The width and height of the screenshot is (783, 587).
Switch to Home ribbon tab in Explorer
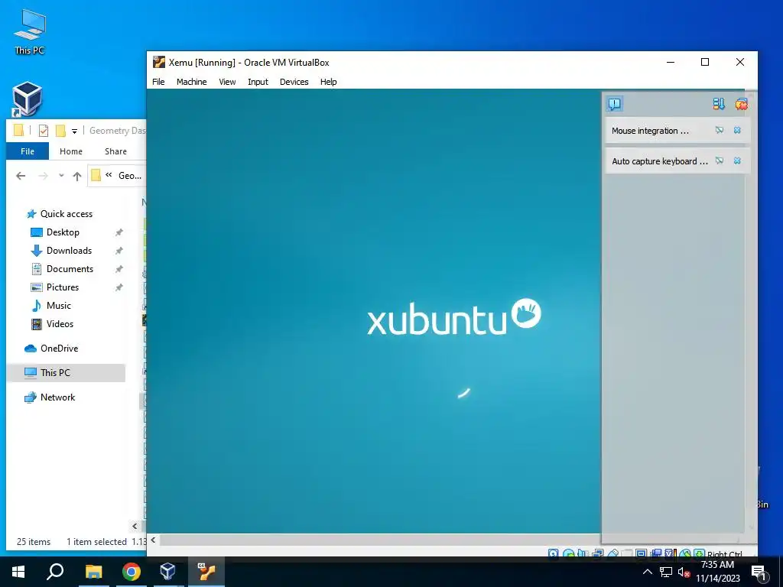pos(71,151)
